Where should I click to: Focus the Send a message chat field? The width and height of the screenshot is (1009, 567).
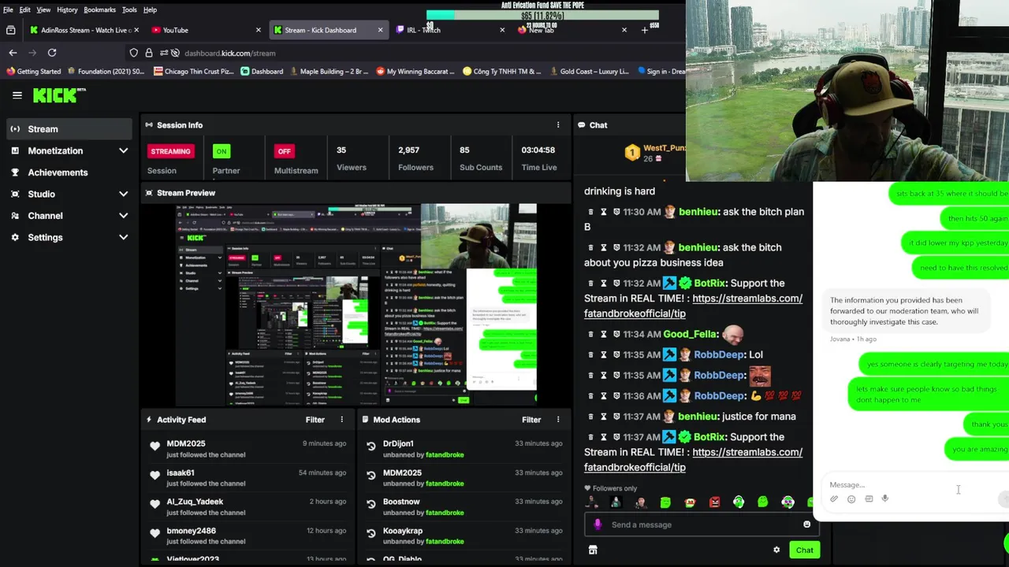[x=702, y=524]
